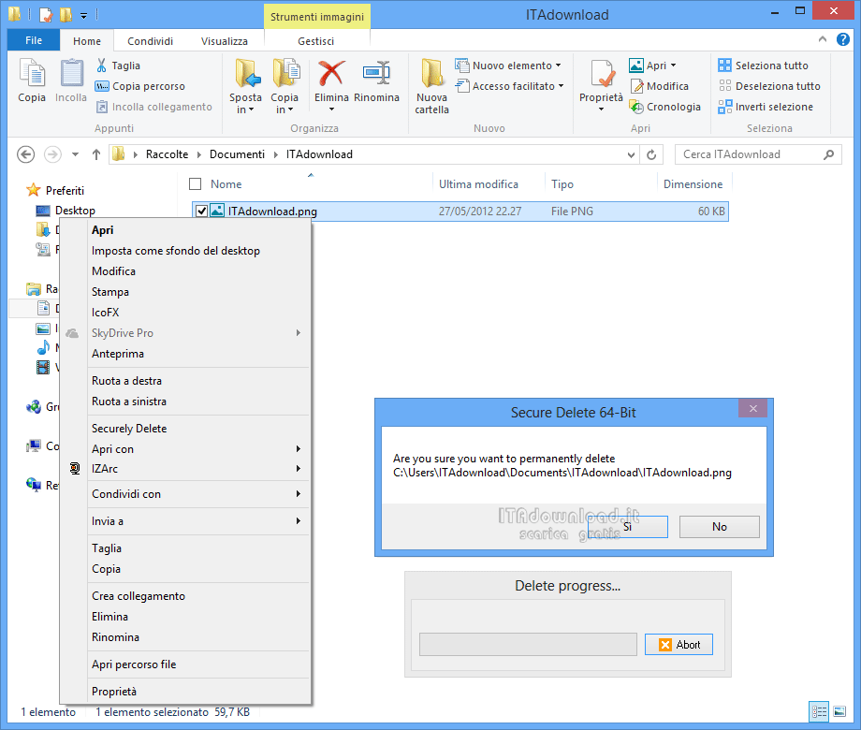
Task: Sort by Dimensione column header
Action: point(693,184)
